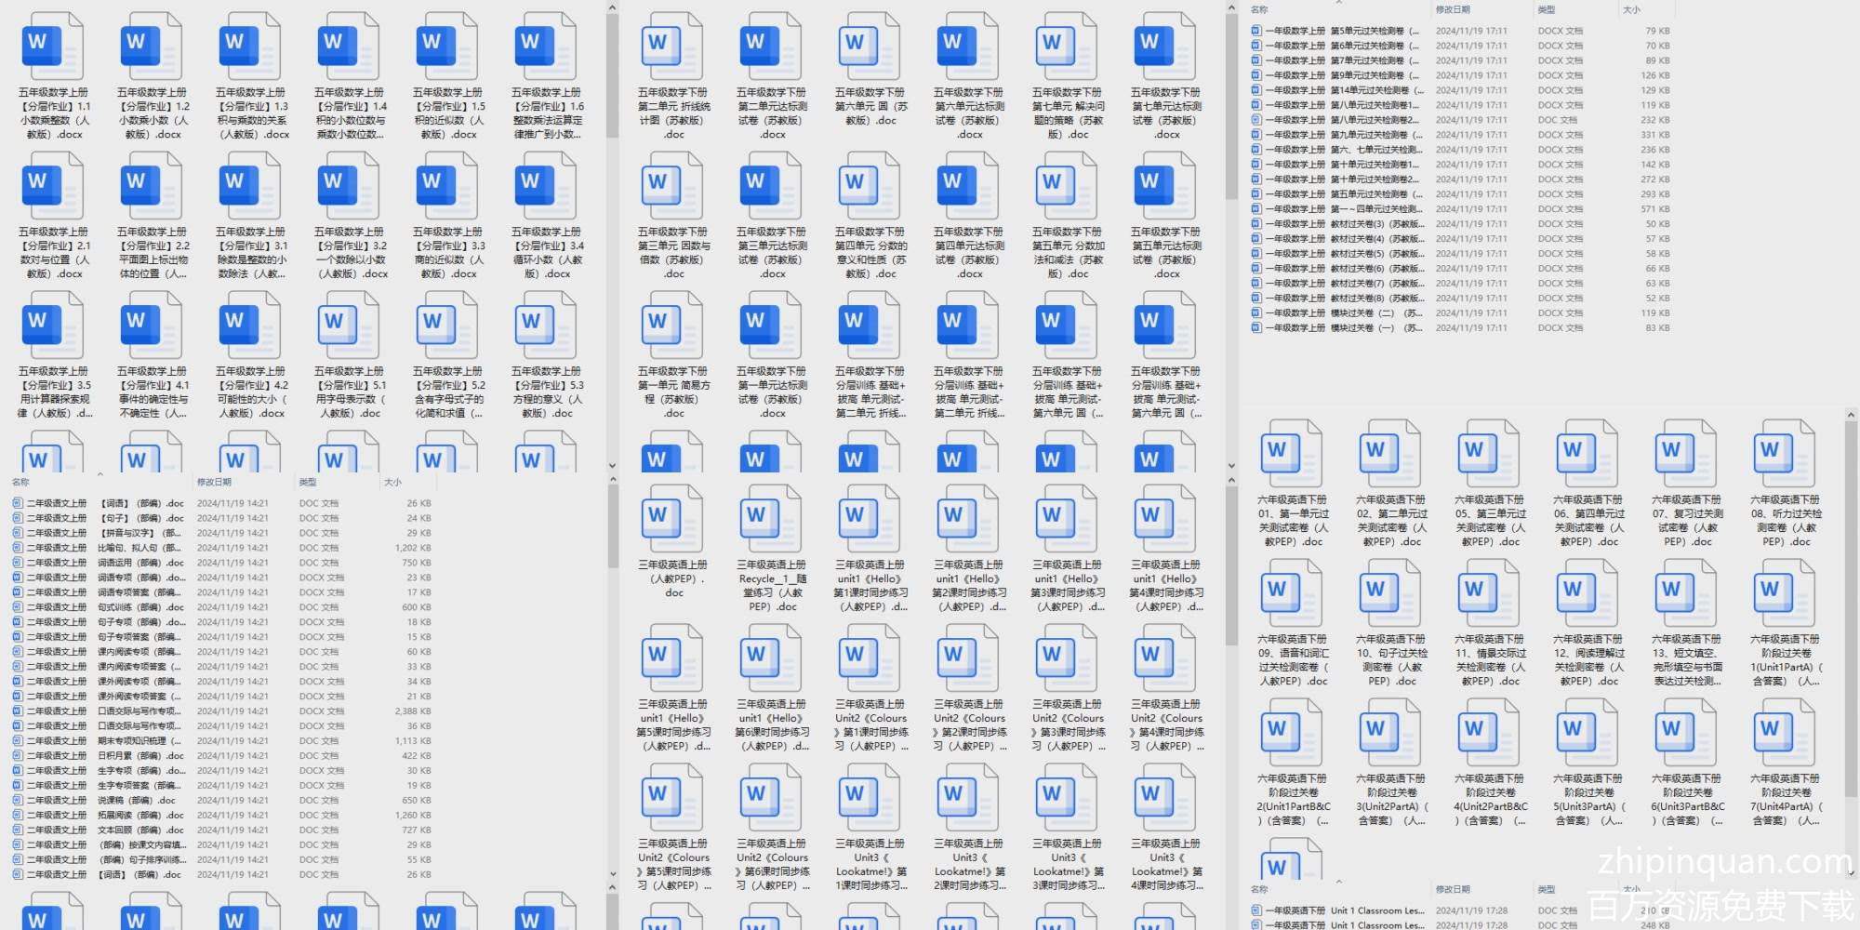Sort 一年级数学上册 list by 类型 header

tap(1547, 9)
